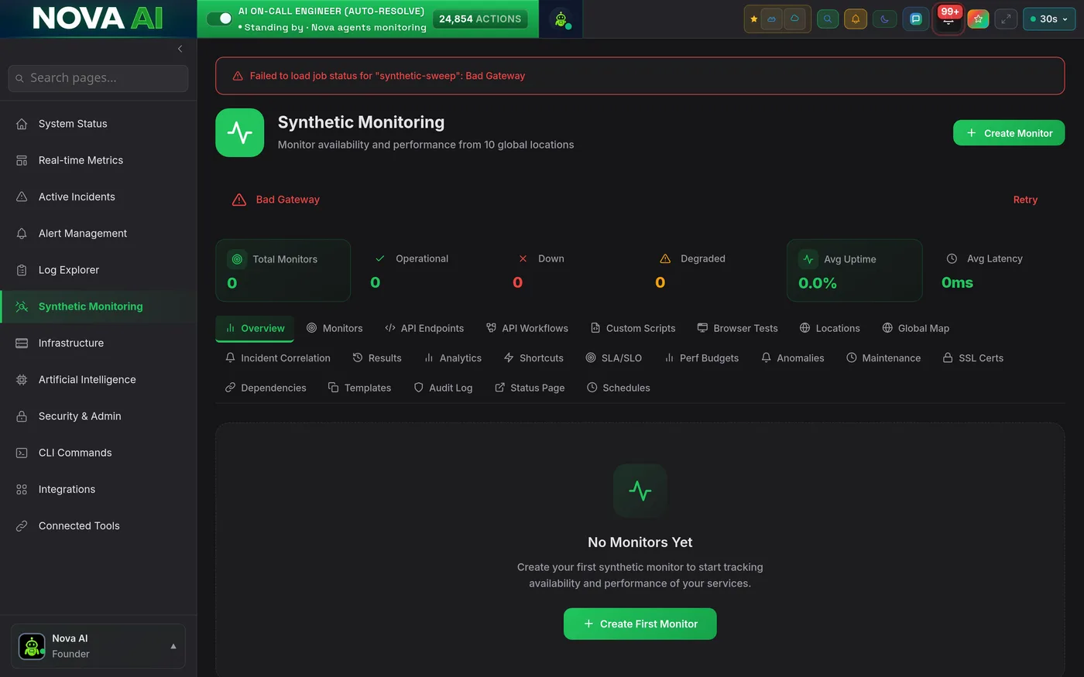The height and width of the screenshot is (677, 1084).
Task: Click the yellow star in the favorites group
Action: (754, 19)
